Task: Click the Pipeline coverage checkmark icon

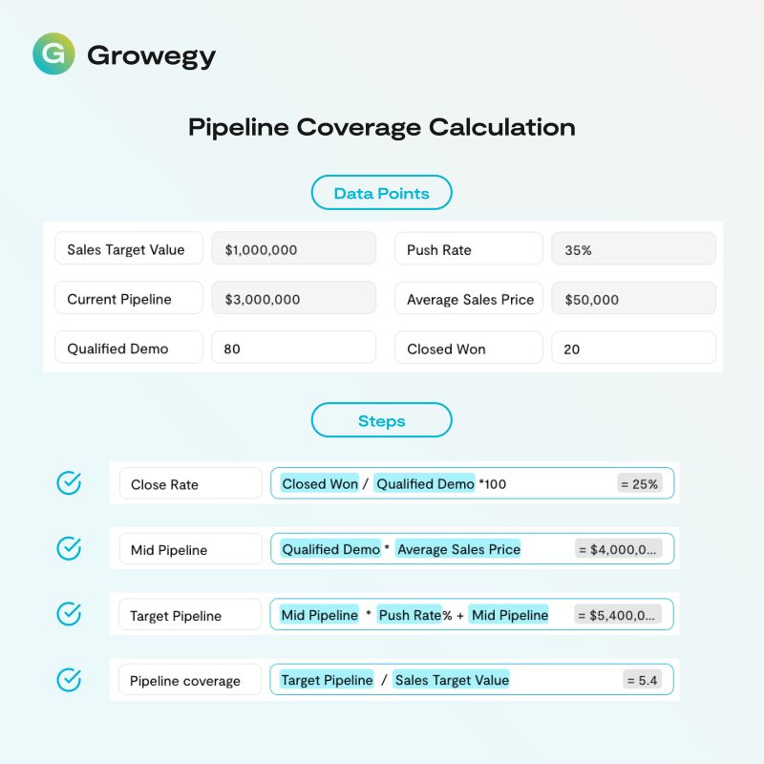Action: (69, 680)
